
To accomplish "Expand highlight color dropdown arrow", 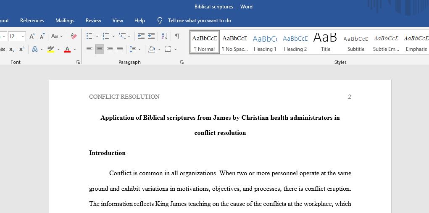I will pyautogui.click(x=58, y=49).
